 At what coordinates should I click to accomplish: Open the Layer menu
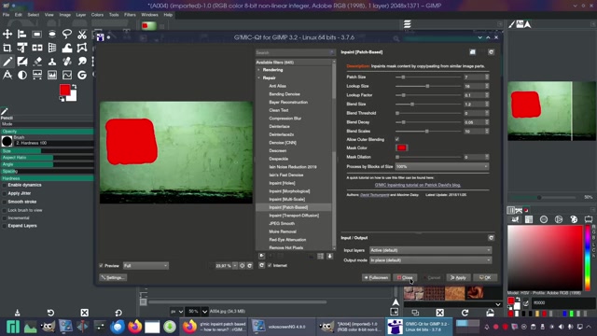(x=81, y=15)
